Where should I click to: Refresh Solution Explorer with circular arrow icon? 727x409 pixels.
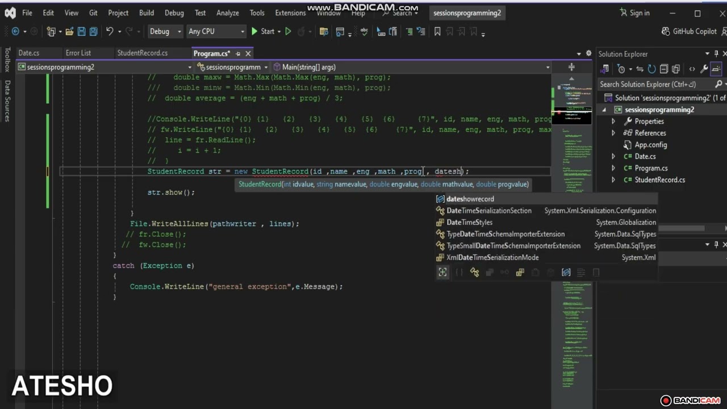pyautogui.click(x=651, y=69)
